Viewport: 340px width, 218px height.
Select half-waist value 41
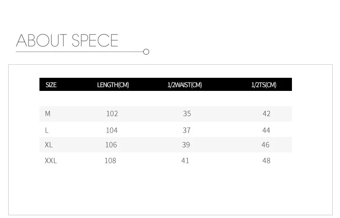pos(185,161)
